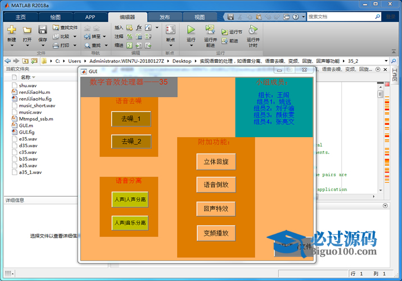The image size is (402, 281).
Task: Click 运行节 (Run Section) icon
Action: coord(224,32)
